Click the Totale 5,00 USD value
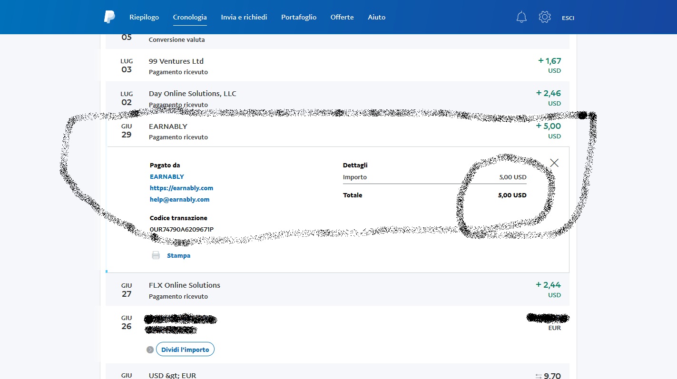 pos(512,195)
